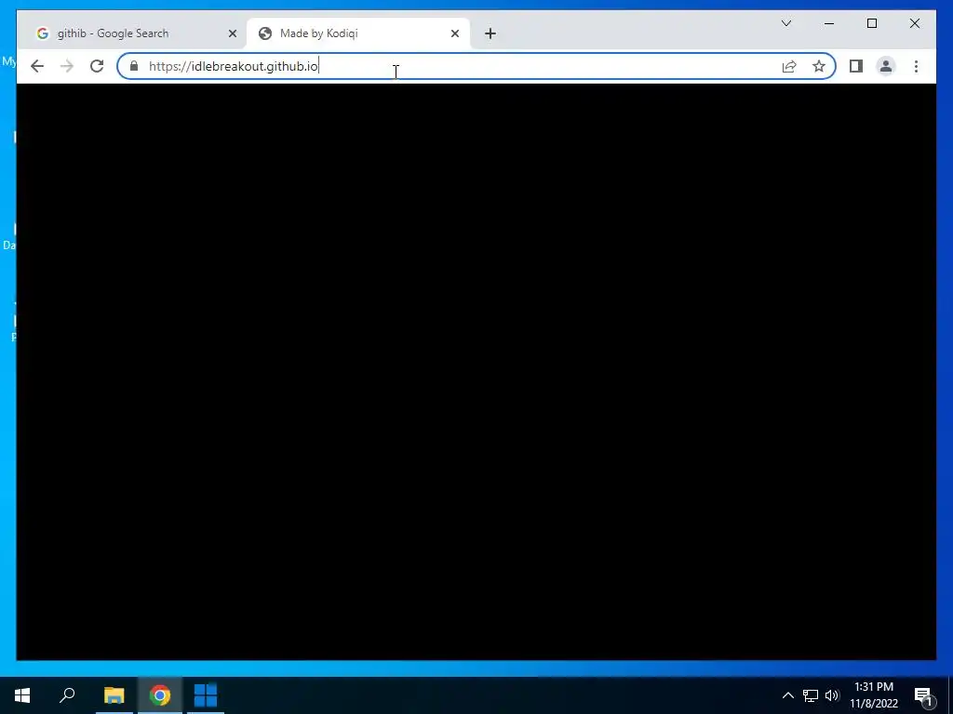Open the clock showing 1:31 PM
This screenshot has width=953, height=714.
[x=873, y=695]
